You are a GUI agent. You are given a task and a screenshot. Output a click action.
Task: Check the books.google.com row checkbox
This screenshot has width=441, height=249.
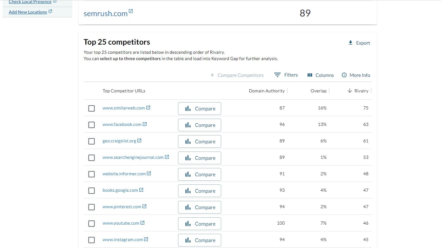point(91,190)
